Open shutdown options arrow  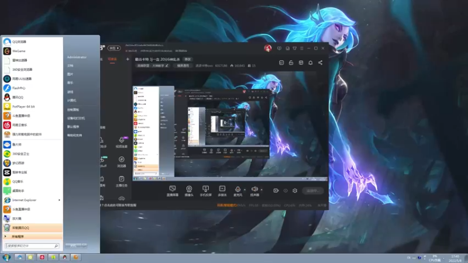(84, 245)
